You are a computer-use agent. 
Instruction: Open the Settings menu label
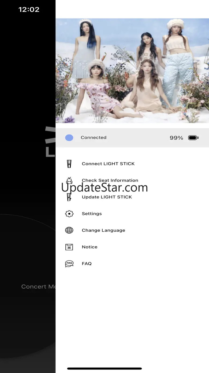click(92, 214)
